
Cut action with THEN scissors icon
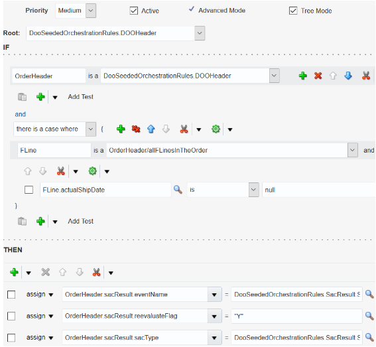[96, 273]
